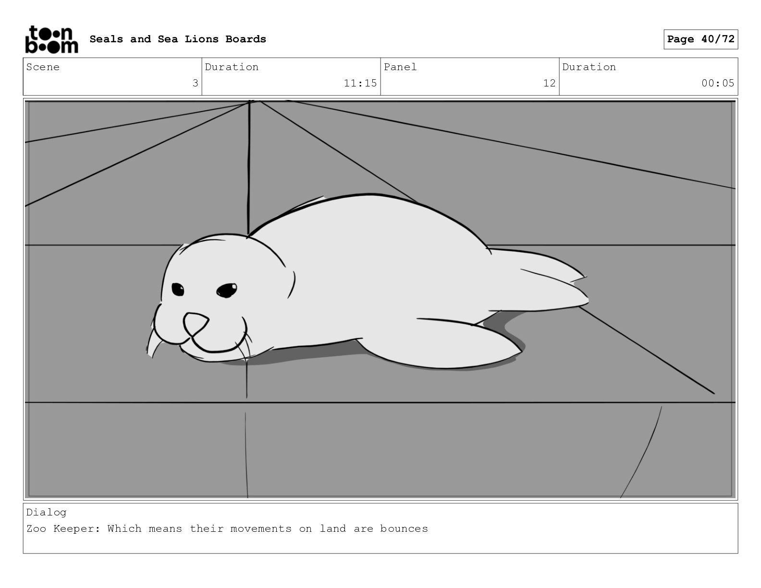Click scene duration value '11:15'
The image size is (761, 588).
pyautogui.click(x=360, y=83)
